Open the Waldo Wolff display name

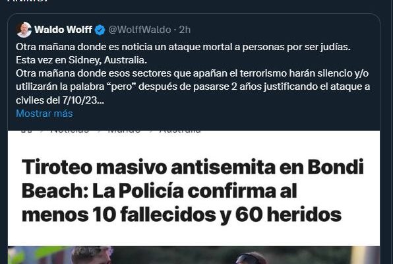click(x=63, y=30)
